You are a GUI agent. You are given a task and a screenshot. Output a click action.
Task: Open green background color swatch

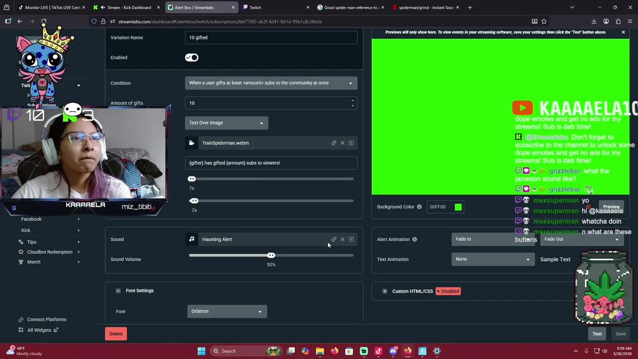[x=458, y=207]
